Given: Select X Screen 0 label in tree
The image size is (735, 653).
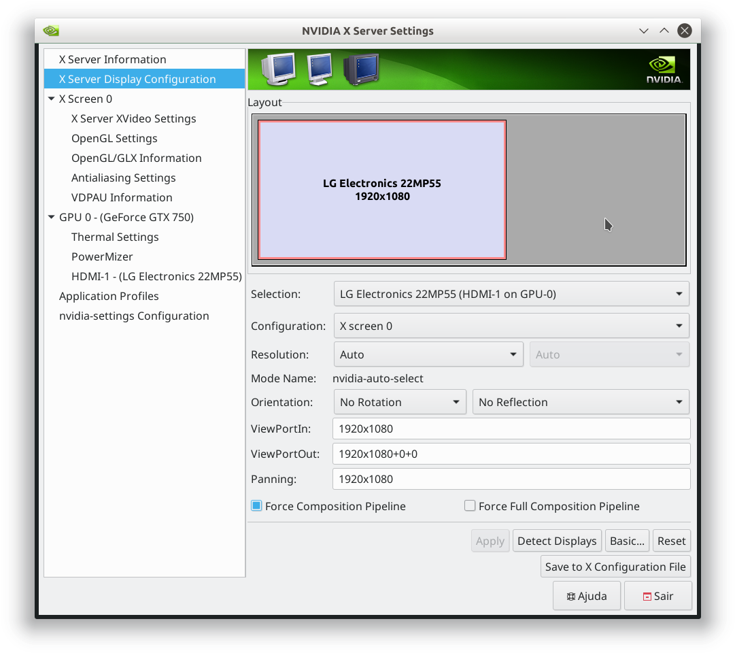Looking at the screenshot, I should coord(85,99).
